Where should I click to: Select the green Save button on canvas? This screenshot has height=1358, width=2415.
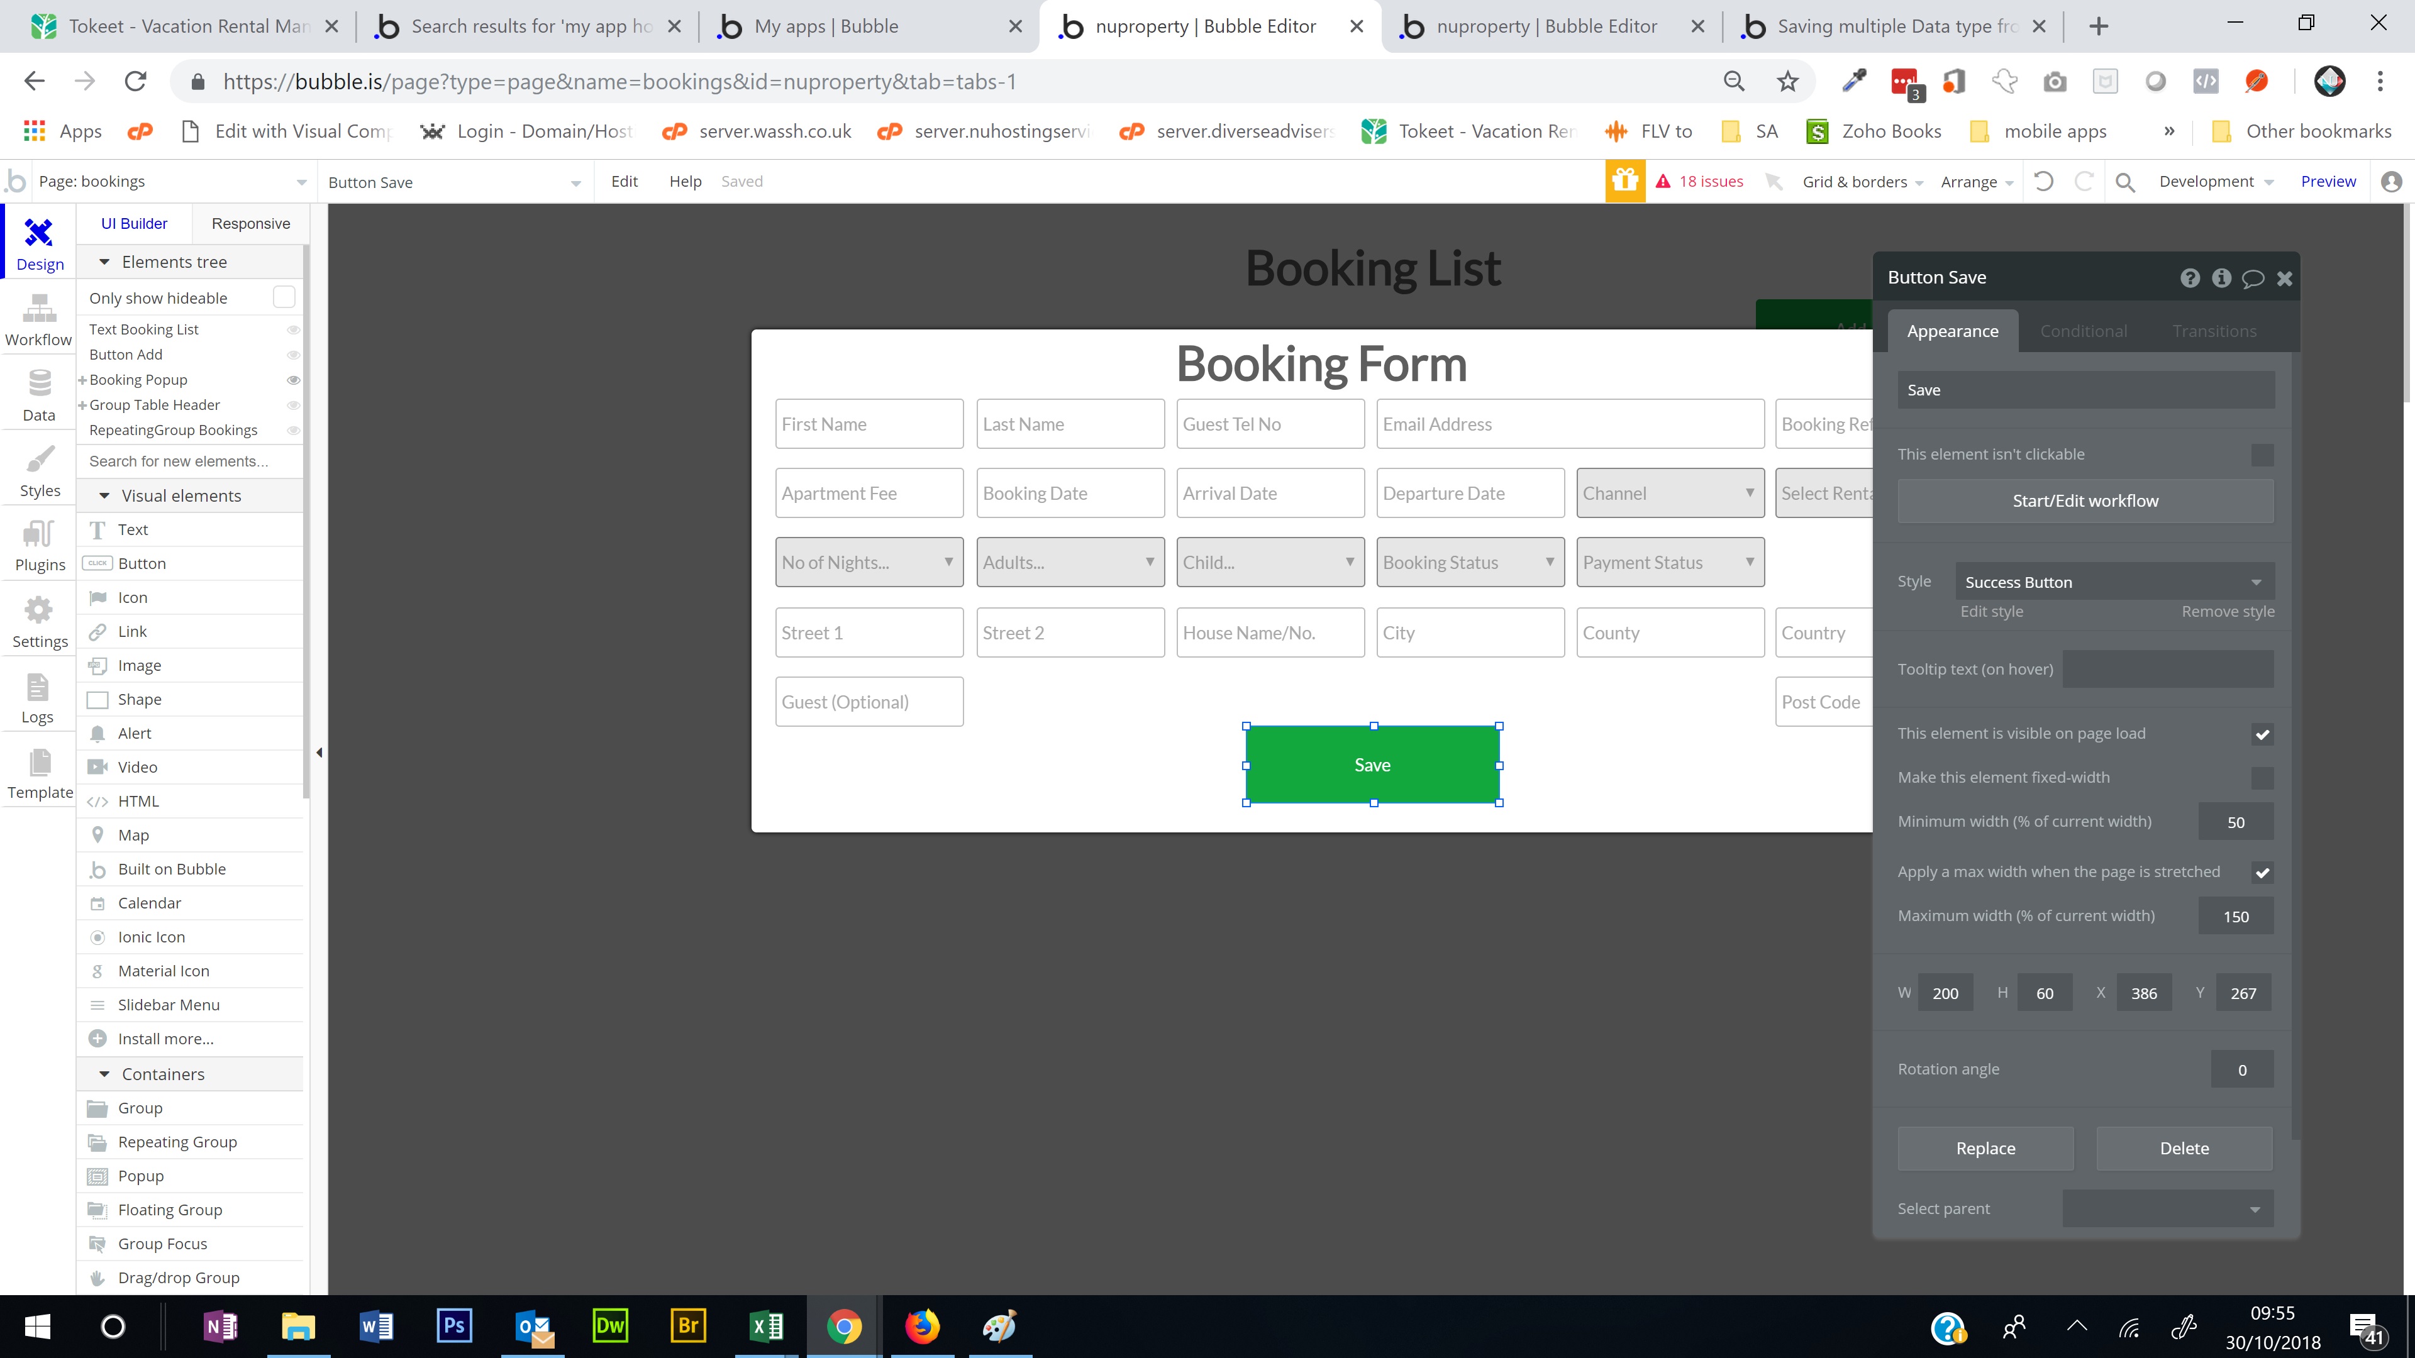1372,765
